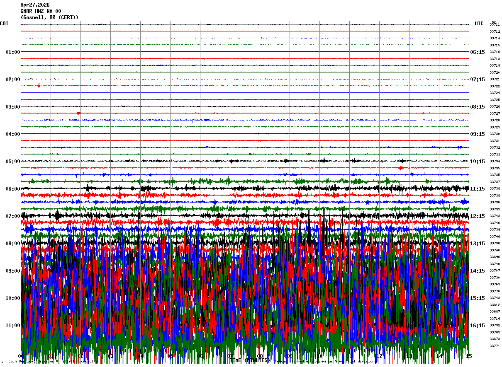Click the DC offset value 33733
The width and height of the screenshot is (502, 367).
pyautogui.click(x=495, y=155)
